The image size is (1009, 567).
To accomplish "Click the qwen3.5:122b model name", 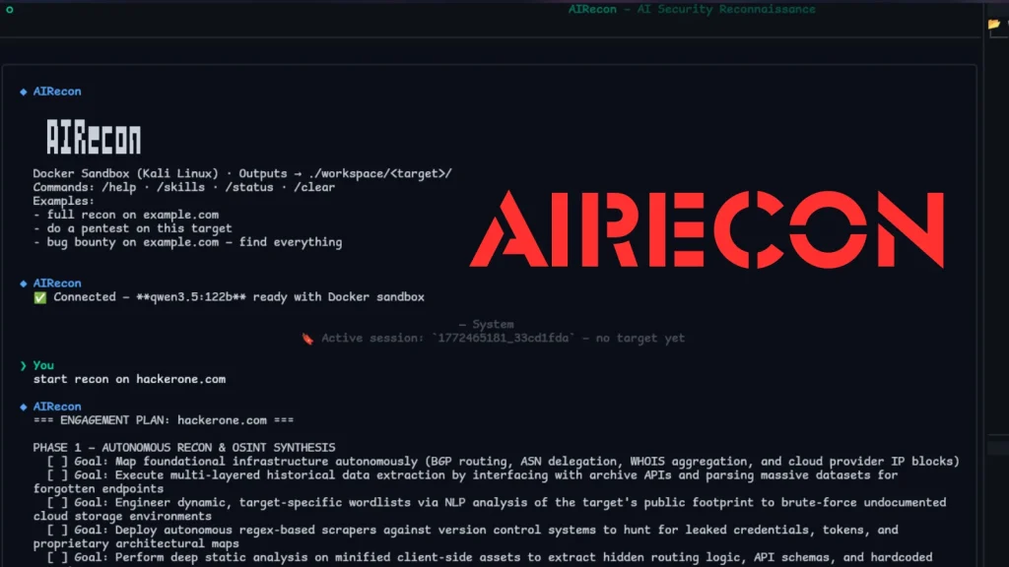I will [x=191, y=297].
